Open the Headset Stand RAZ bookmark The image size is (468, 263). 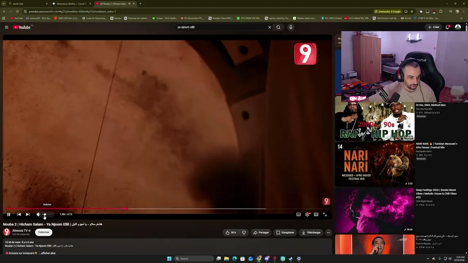220,18
